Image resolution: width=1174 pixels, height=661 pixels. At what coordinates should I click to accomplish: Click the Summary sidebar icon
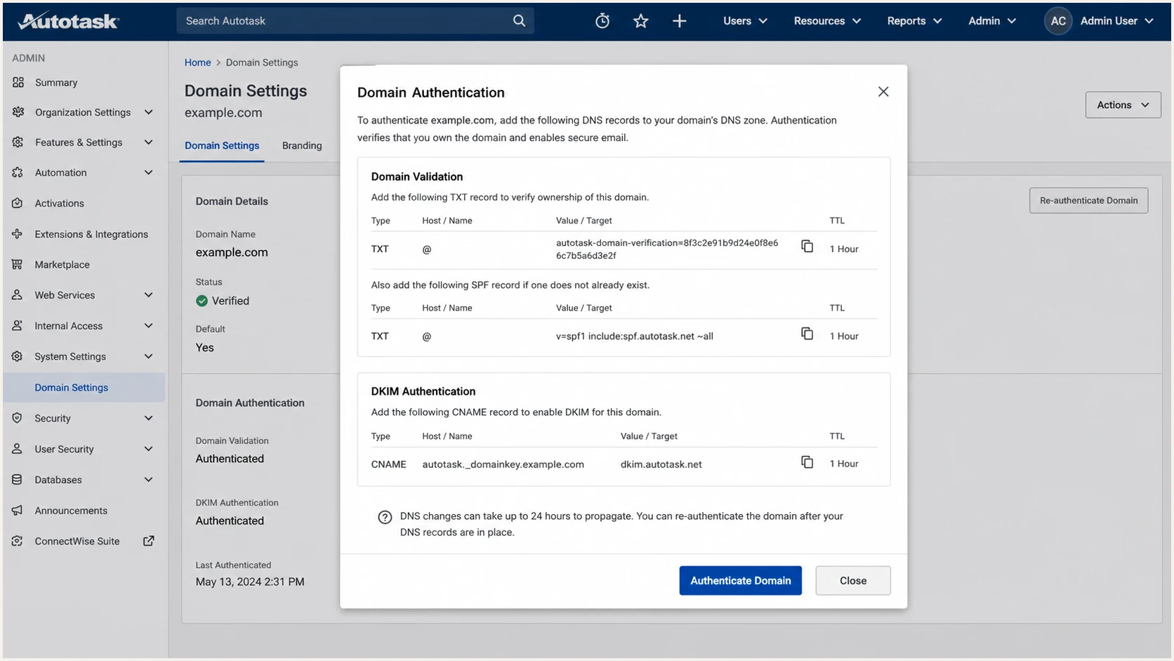(18, 82)
